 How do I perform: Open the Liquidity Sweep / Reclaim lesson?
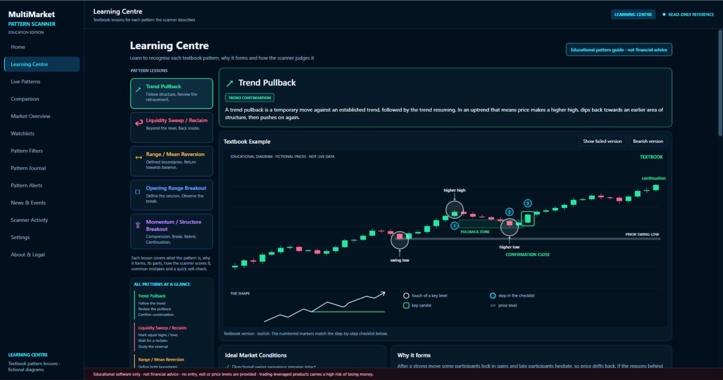tap(172, 127)
